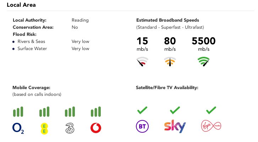This screenshot has width=258, height=142.
Task: Click the Virgin Media logo
Action: coord(211,126)
